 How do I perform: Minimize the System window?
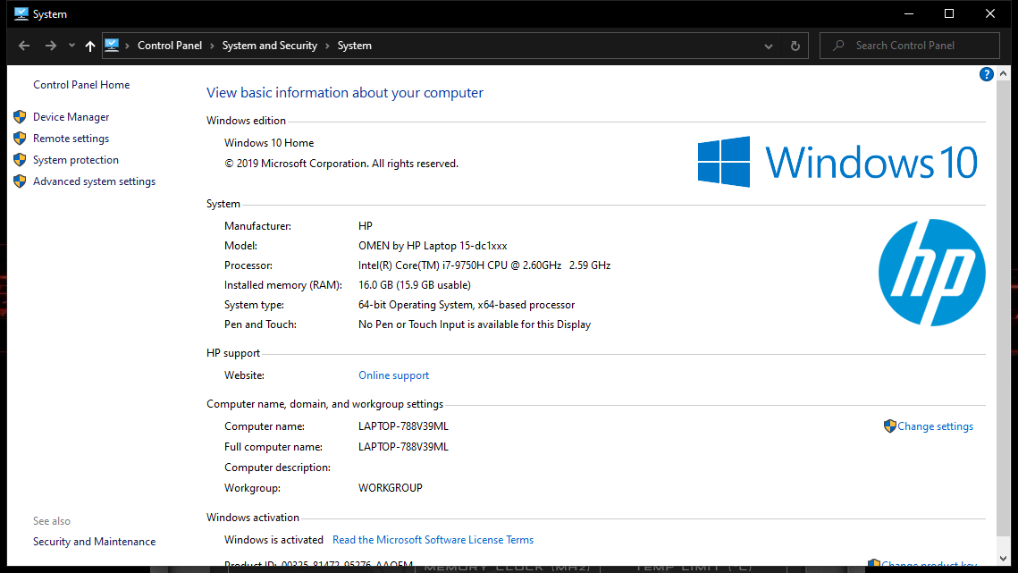point(909,13)
